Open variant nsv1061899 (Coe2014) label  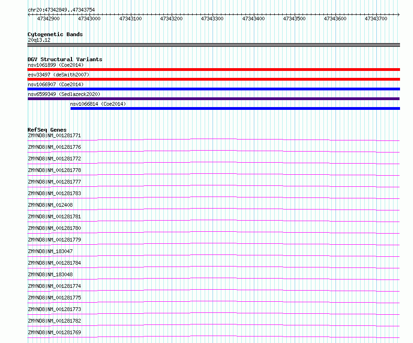56,65
